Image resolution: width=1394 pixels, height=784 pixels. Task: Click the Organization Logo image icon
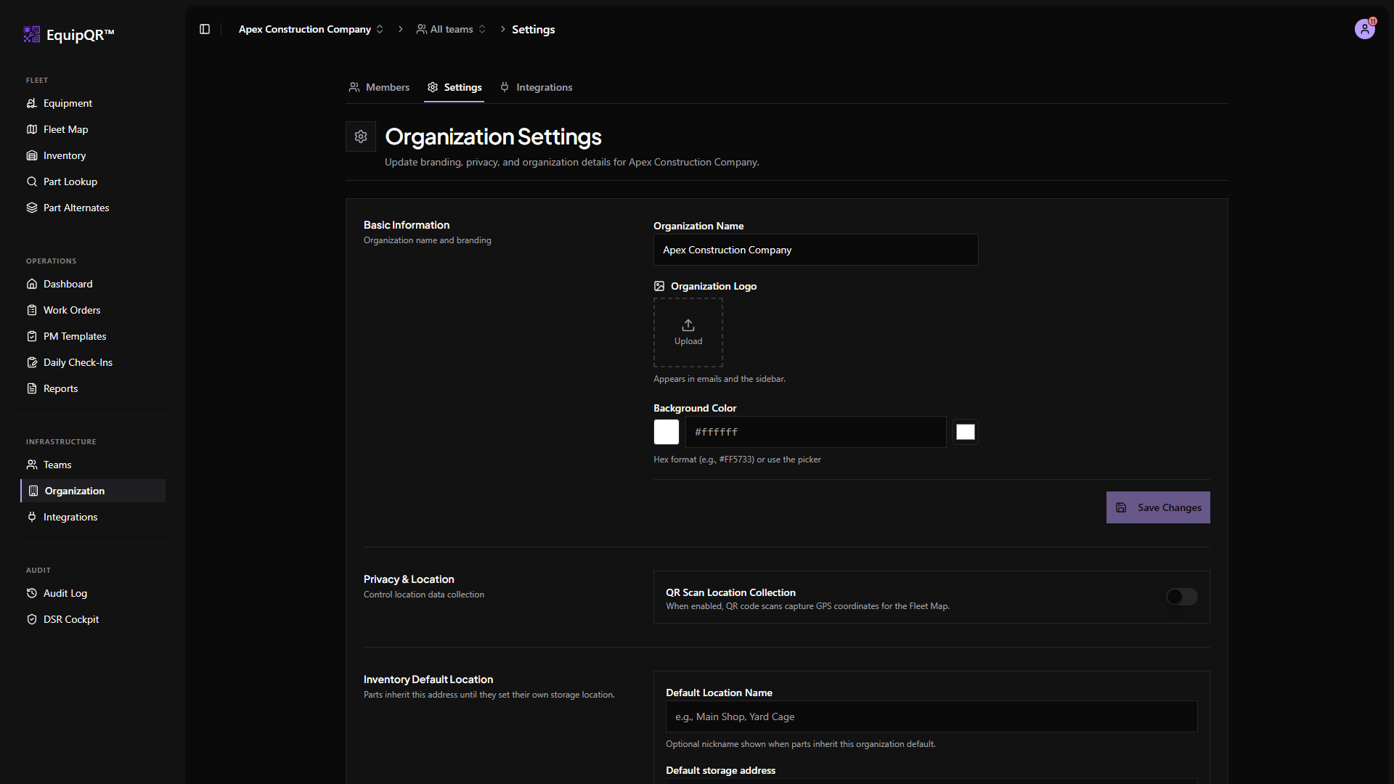coord(659,286)
